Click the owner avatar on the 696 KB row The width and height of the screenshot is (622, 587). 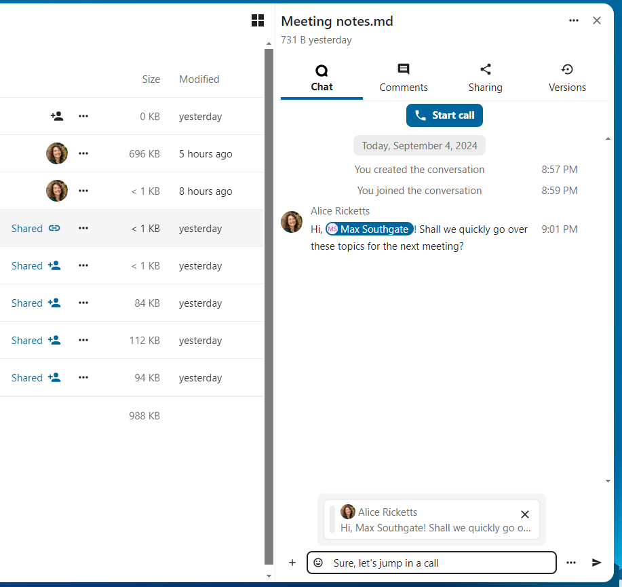point(57,153)
